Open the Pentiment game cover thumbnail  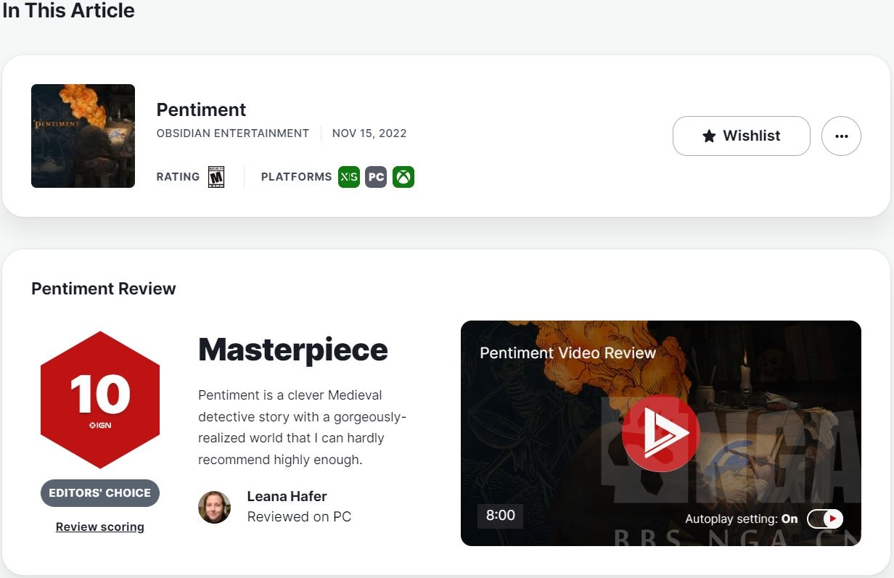(83, 136)
